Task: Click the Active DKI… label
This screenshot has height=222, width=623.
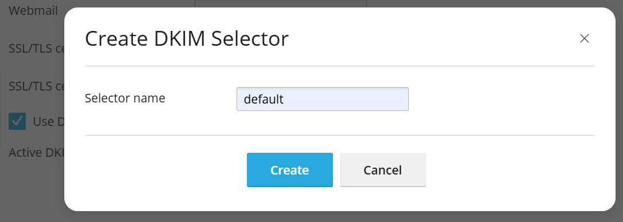Action: tap(36, 152)
